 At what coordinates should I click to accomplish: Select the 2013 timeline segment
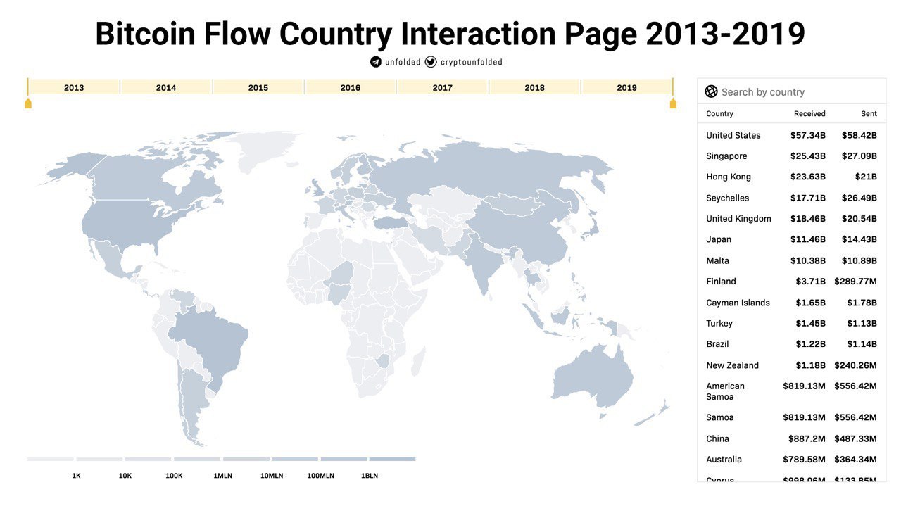[74, 87]
